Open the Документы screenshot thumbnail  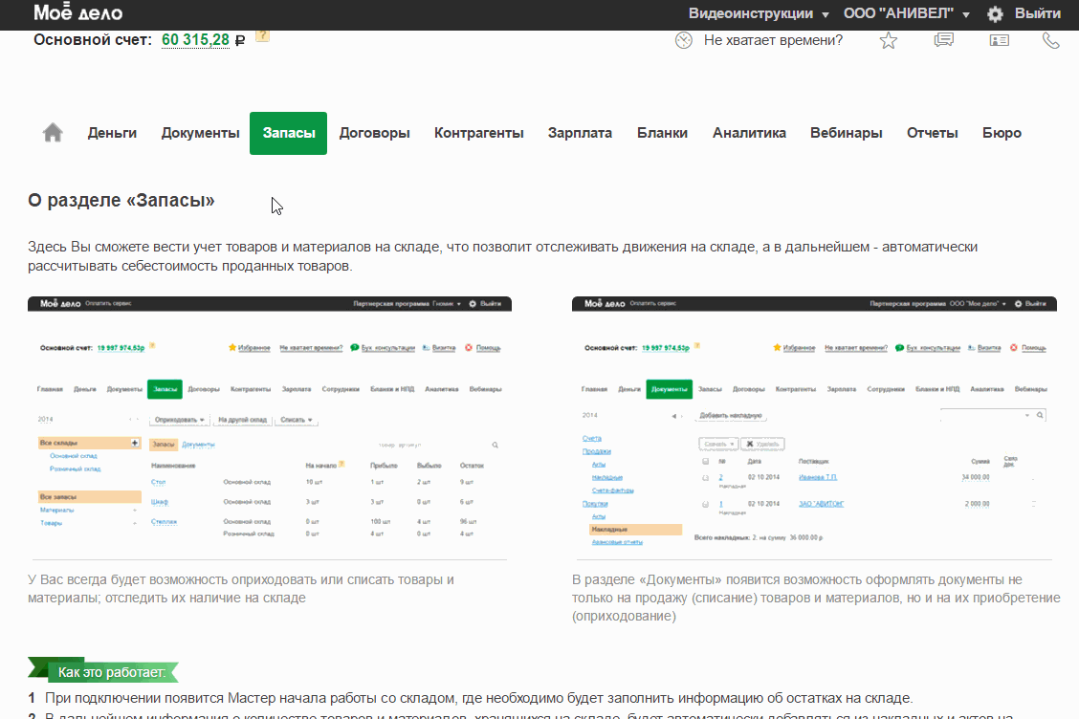coord(814,428)
